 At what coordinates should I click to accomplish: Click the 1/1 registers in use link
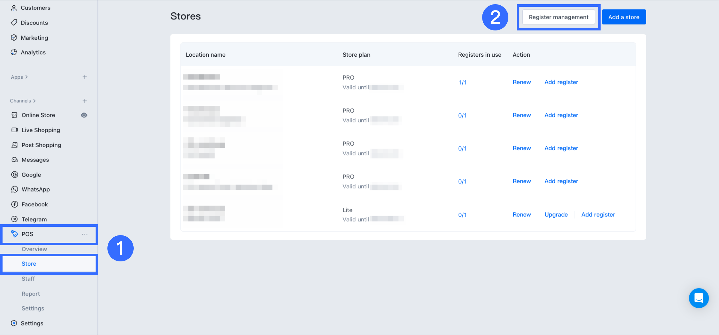462,82
